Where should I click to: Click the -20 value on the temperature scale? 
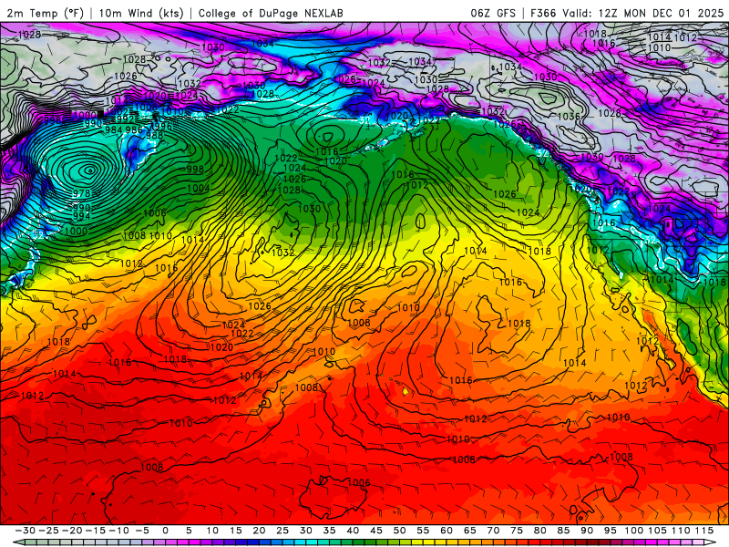[x=72, y=531]
